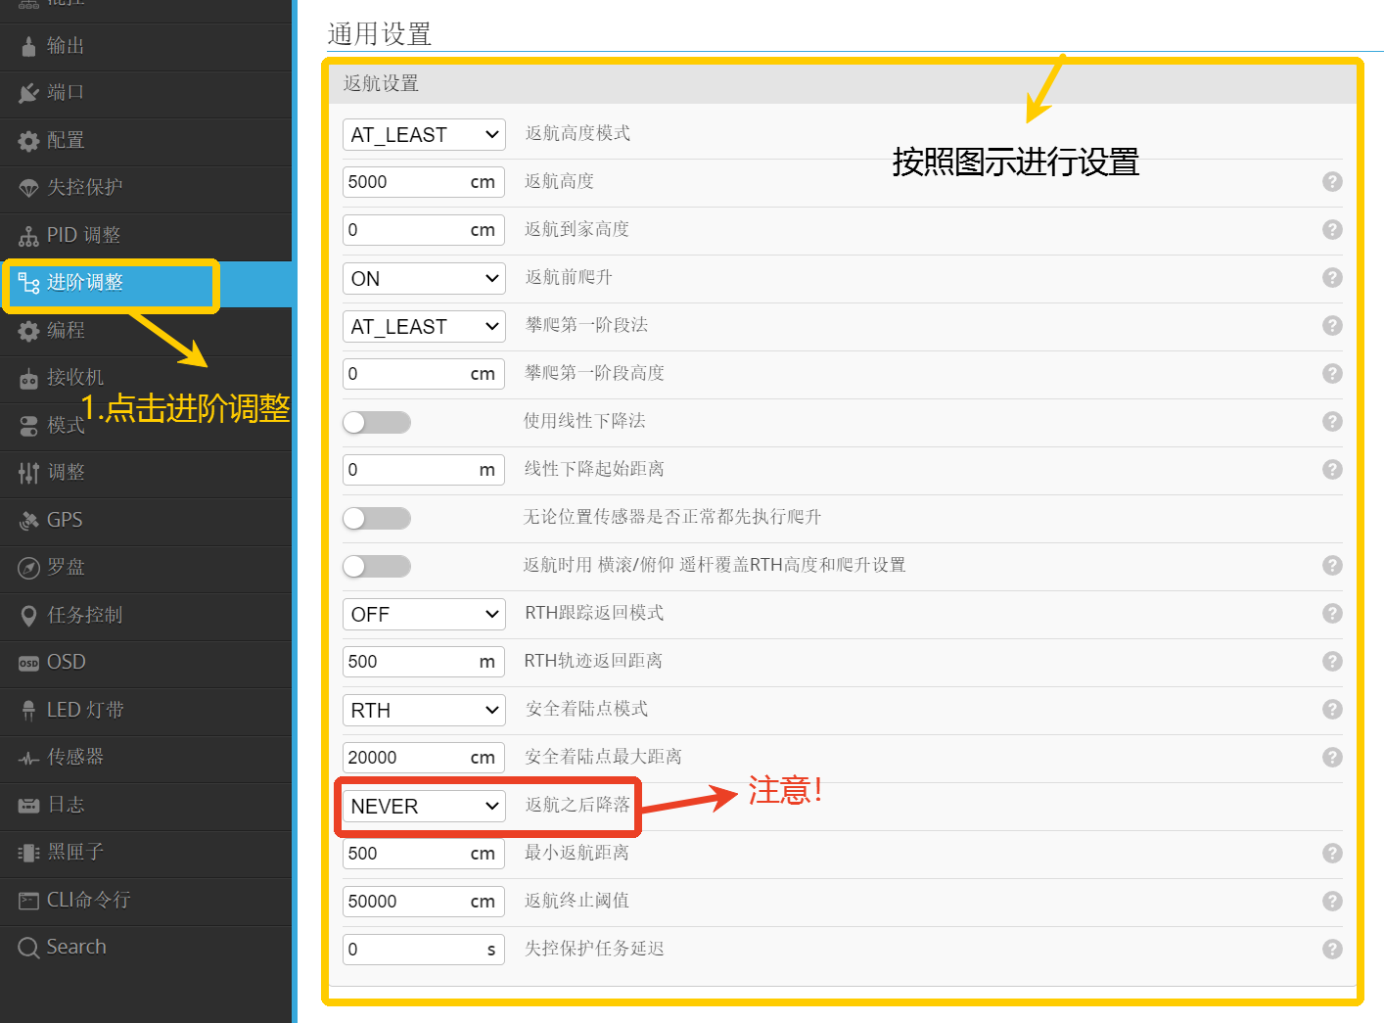The height and width of the screenshot is (1023, 1384).
Task: Click the 任务控制 map pin icon
Action: pos(28,616)
